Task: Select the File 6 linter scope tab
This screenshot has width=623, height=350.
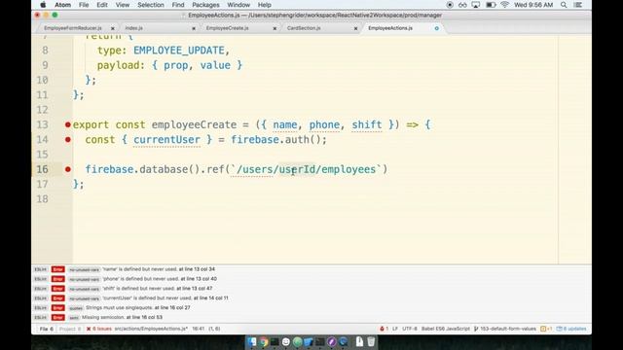Action: [x=46, y=329]
